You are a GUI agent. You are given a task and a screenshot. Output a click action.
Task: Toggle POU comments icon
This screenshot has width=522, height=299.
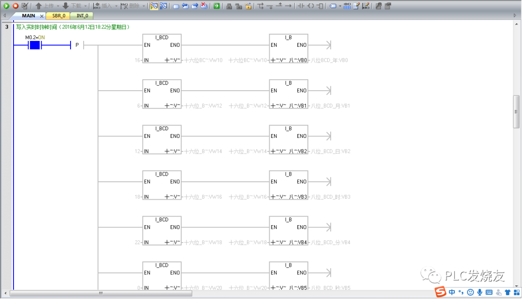click(x=356, y=6)
